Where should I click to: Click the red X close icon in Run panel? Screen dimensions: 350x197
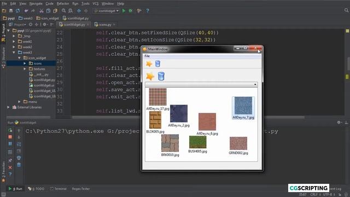(x=10, y=167)
